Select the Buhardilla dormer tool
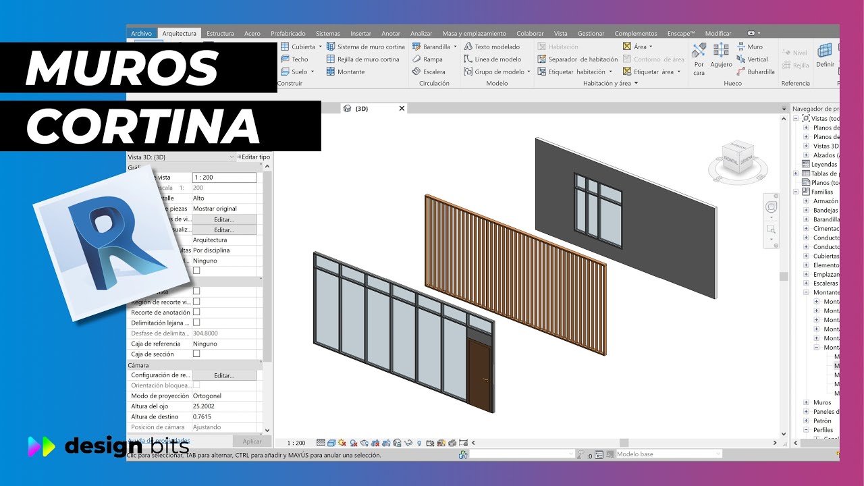864x486 pixels. pyautogui.click(x=756, y=72)
